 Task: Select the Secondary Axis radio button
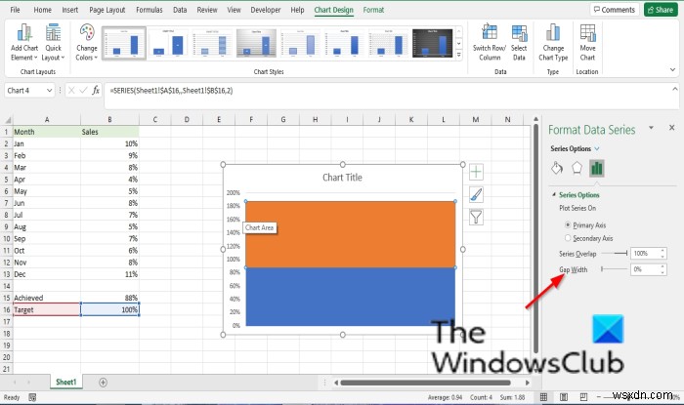(568, 238)
